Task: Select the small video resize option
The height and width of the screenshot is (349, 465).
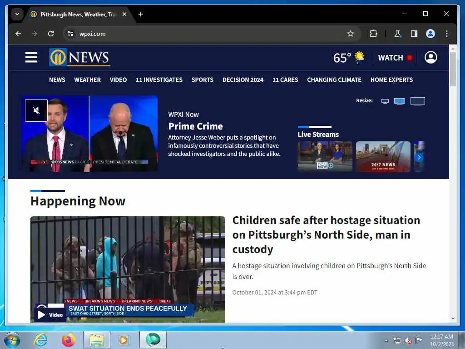Action: [385, 101]
